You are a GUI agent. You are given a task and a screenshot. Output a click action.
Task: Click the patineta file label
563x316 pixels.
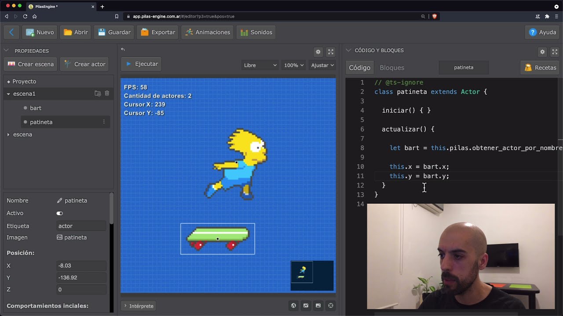[x=464, y=68]
